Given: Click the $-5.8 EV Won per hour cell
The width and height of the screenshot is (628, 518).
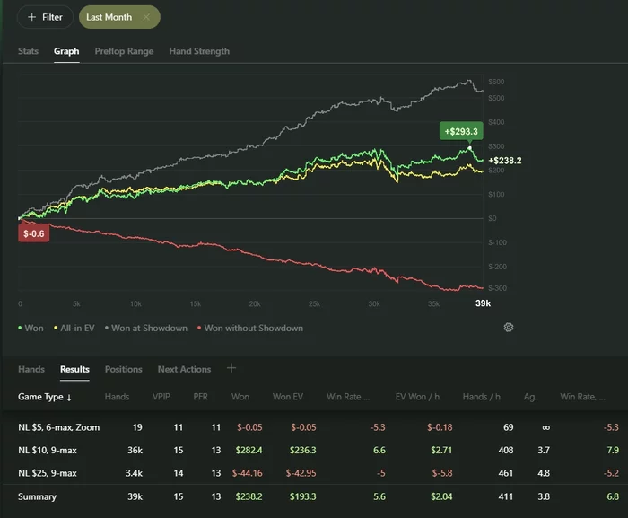Looking at the screenshot, I should point(442,473).
